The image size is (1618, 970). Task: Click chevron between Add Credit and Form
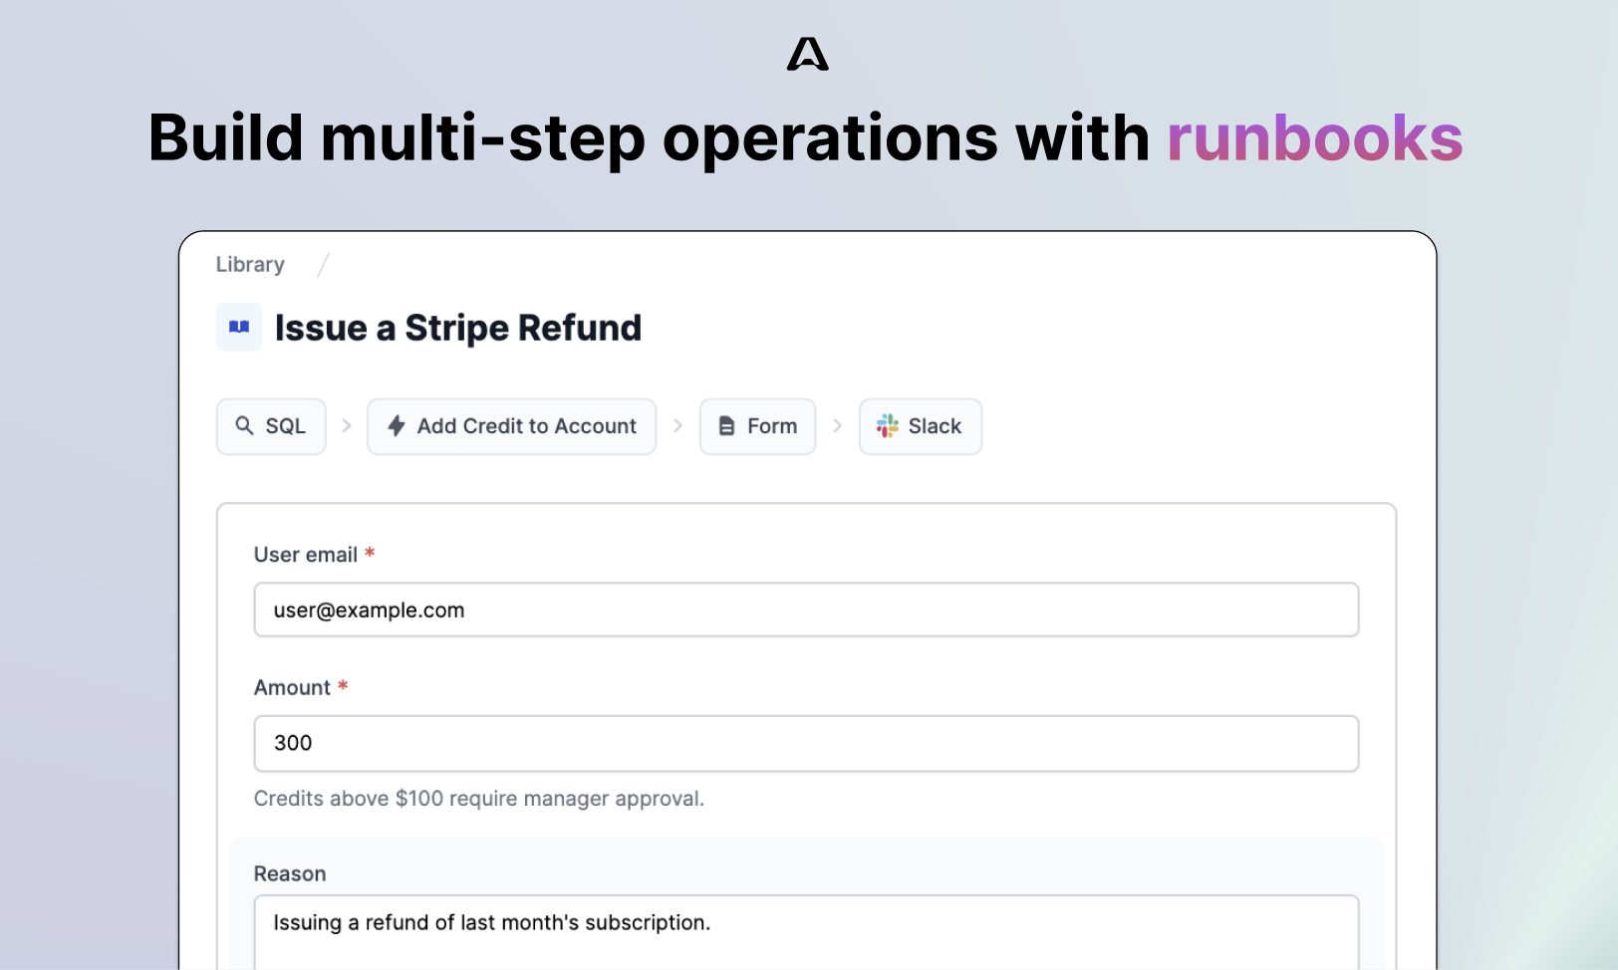[x=677, y=425]
